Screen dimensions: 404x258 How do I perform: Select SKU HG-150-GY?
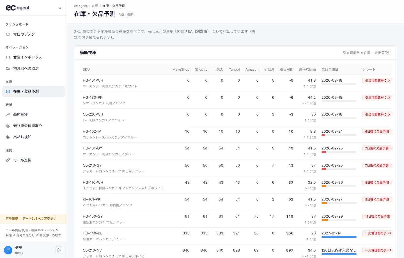pos(93,216)
